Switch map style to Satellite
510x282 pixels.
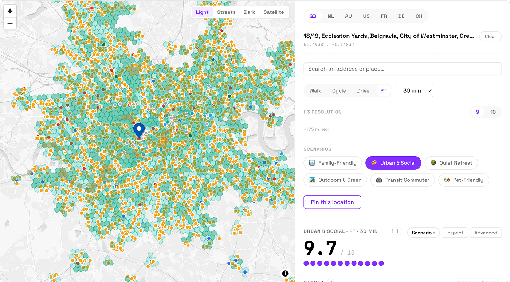click(x=274, y=12)
